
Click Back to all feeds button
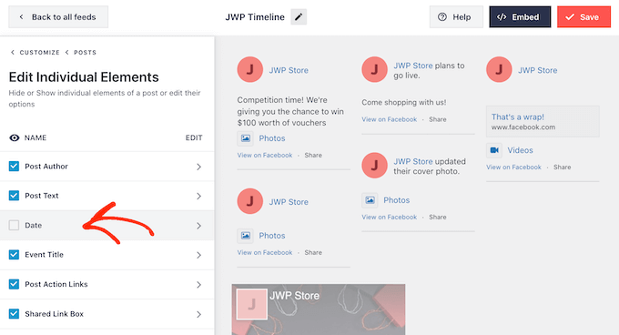point(58,17)
